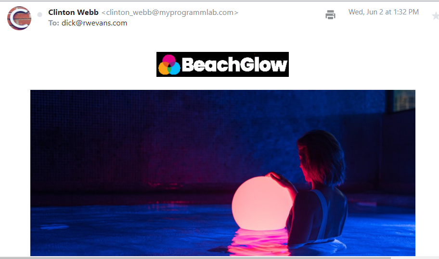Click the print email icon
This screenshot has width=439, height=259.
click(x=330, y=14)
